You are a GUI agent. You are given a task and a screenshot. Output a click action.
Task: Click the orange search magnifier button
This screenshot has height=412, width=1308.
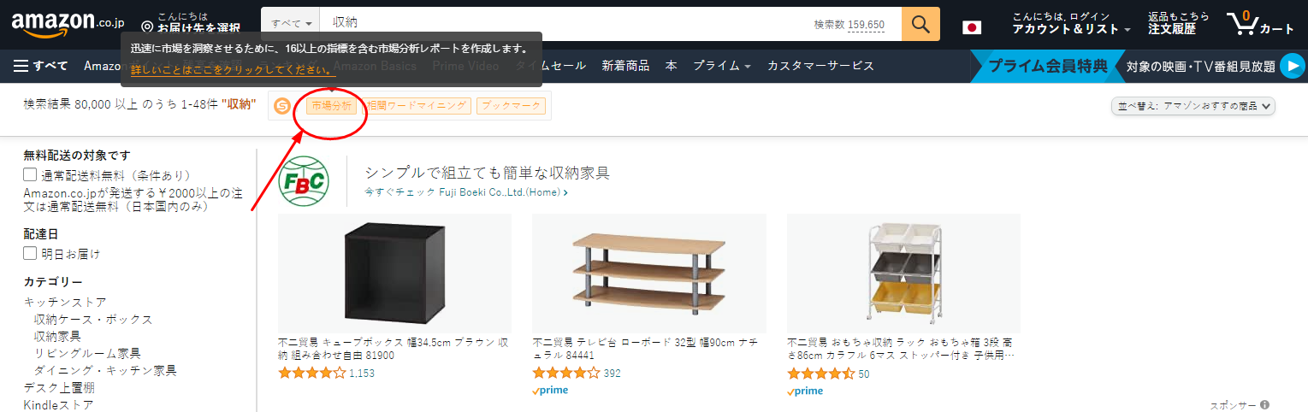(x=920, y=24)
